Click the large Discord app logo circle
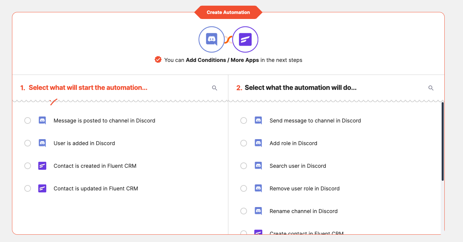Viewport: 463px width, 242px height. (211, 40)
